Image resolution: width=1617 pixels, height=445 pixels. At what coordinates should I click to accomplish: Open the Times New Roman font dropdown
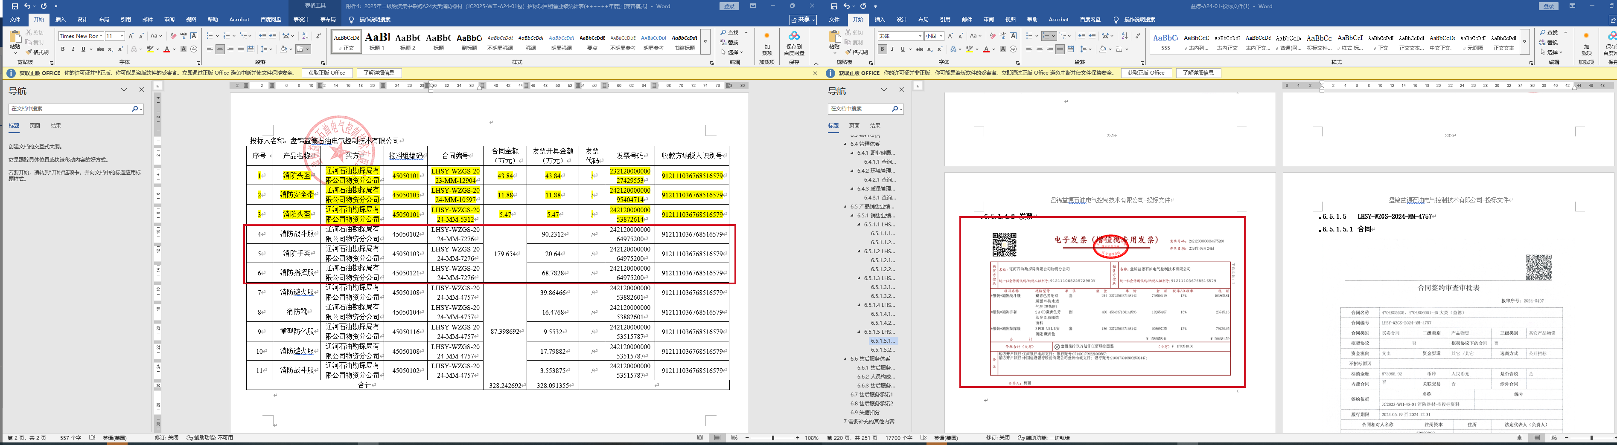click(x=100, y=36)
